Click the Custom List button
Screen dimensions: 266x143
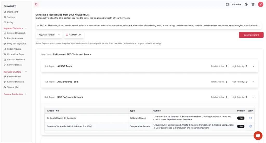[x=74, y=35]
